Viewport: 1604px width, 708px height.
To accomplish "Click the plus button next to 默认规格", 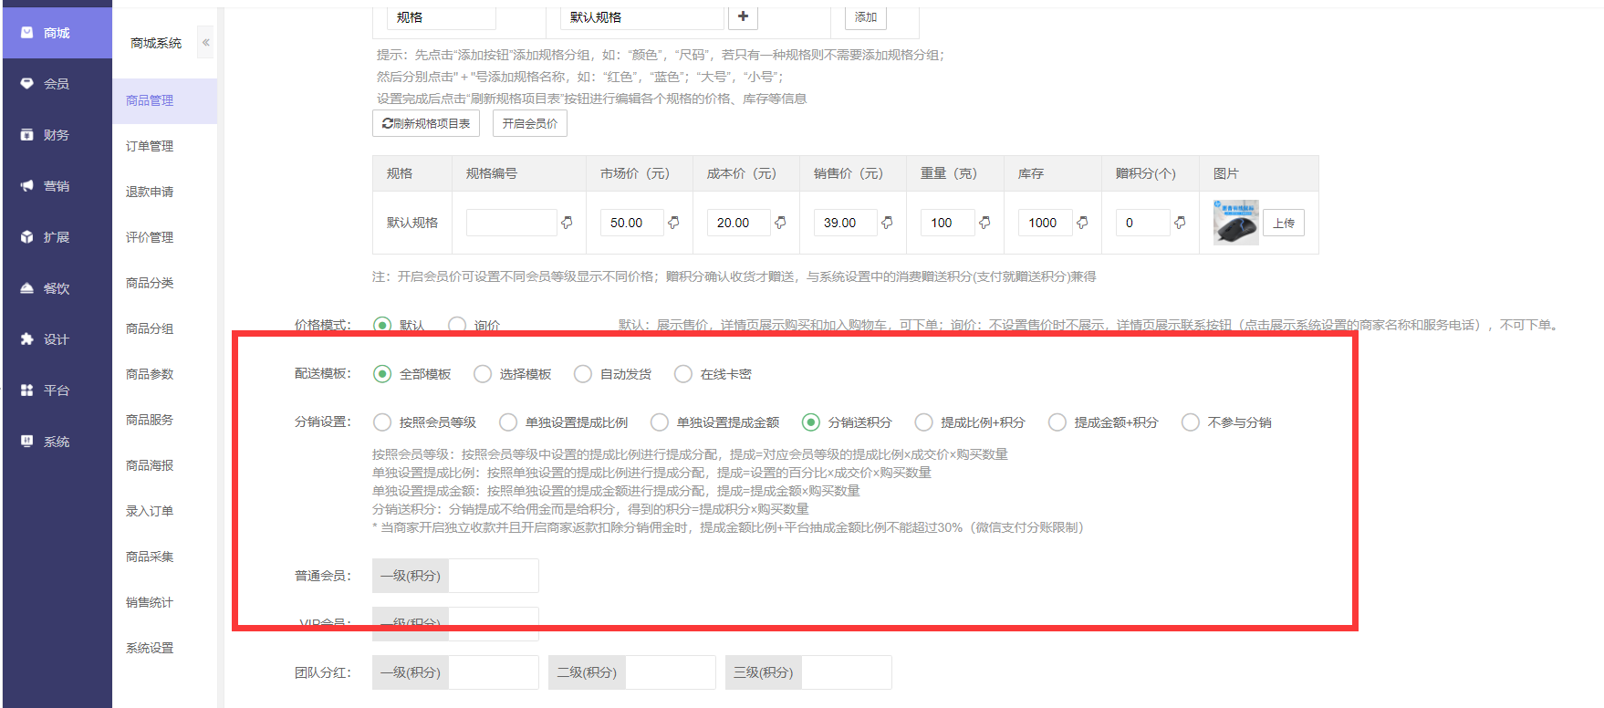I will pyautogui.click(x=743, y=16).
